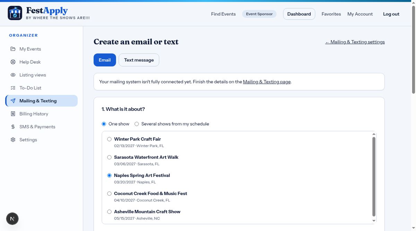The height and width of the screenshot is (231, 416).
Task: Click the SMS & Payments dollar icon
Action: pos(13,127)
